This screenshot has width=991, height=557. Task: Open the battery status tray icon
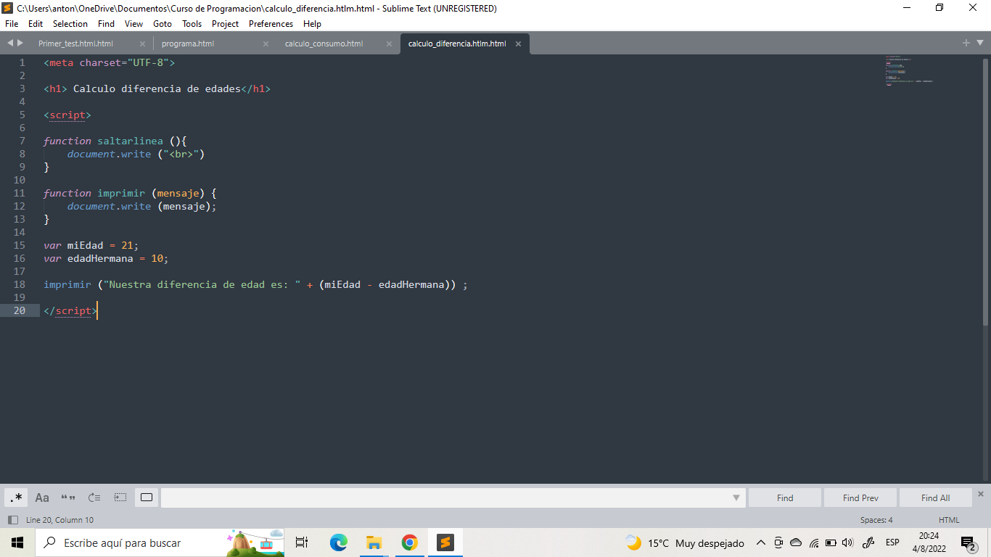tap(831, 542)
